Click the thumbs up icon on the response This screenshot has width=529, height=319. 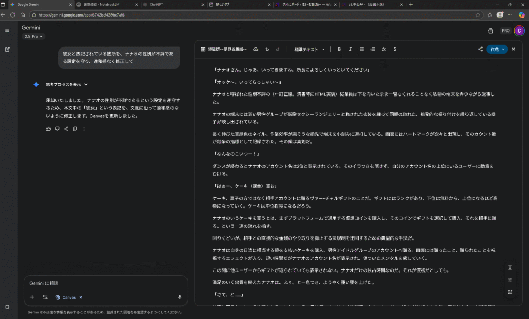(48, 129)
